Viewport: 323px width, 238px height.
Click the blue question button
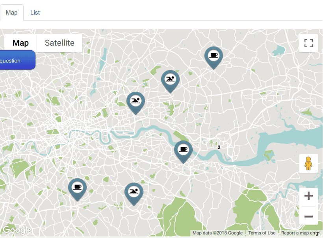pyautogui.click(x=17, y=60)
